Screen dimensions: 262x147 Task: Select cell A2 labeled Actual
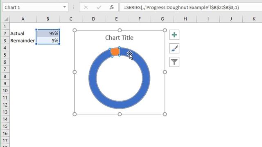coord(23,33)
